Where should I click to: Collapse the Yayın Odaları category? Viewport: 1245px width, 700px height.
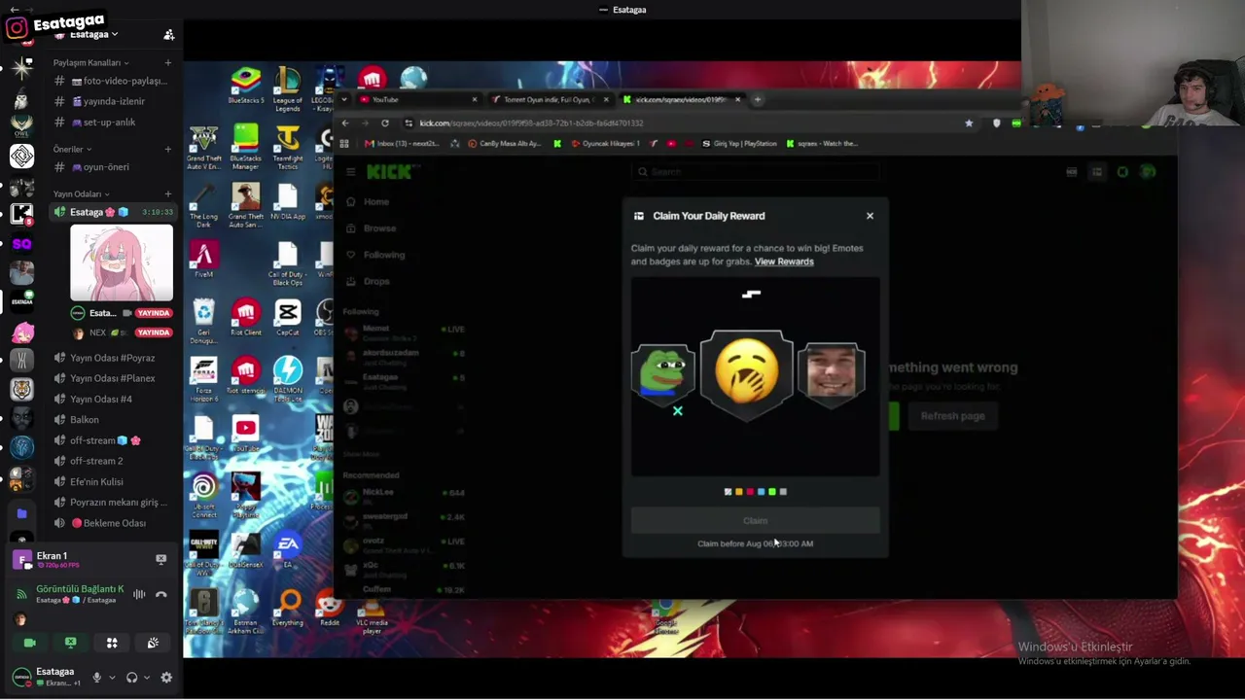(x=81, y=194)
